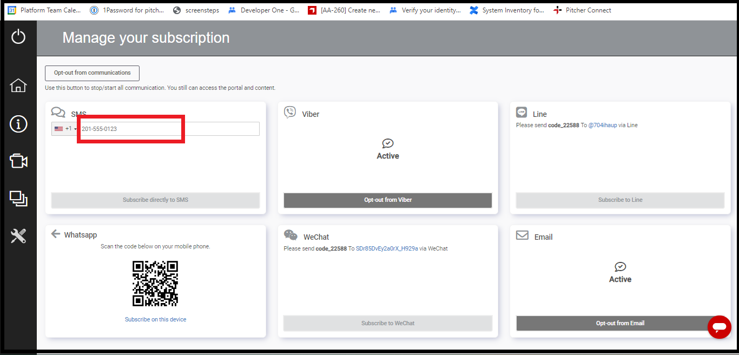739x355 pixels.
Task: Click the power icon in sidebar
Action: click(x=18, y=37)
